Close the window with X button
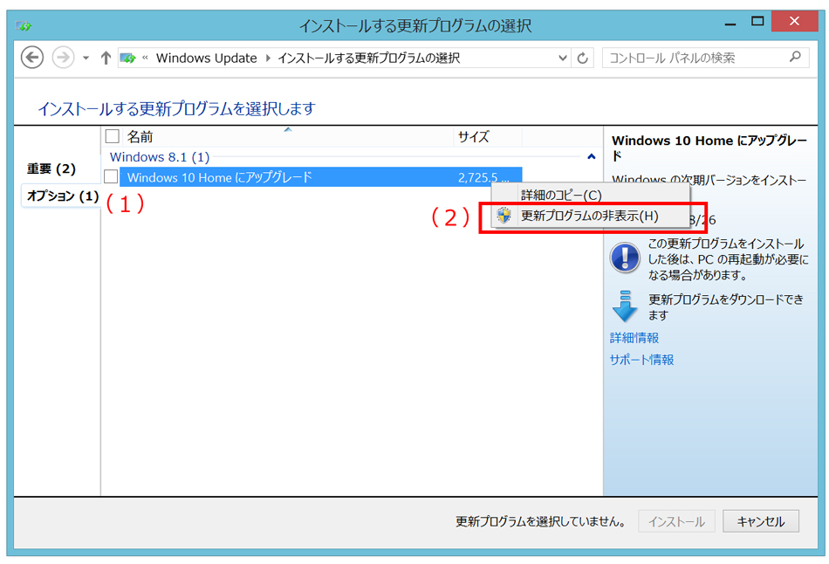 point(794,21)
